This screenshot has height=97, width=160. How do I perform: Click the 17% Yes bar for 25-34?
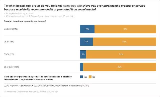click(86, 42)
